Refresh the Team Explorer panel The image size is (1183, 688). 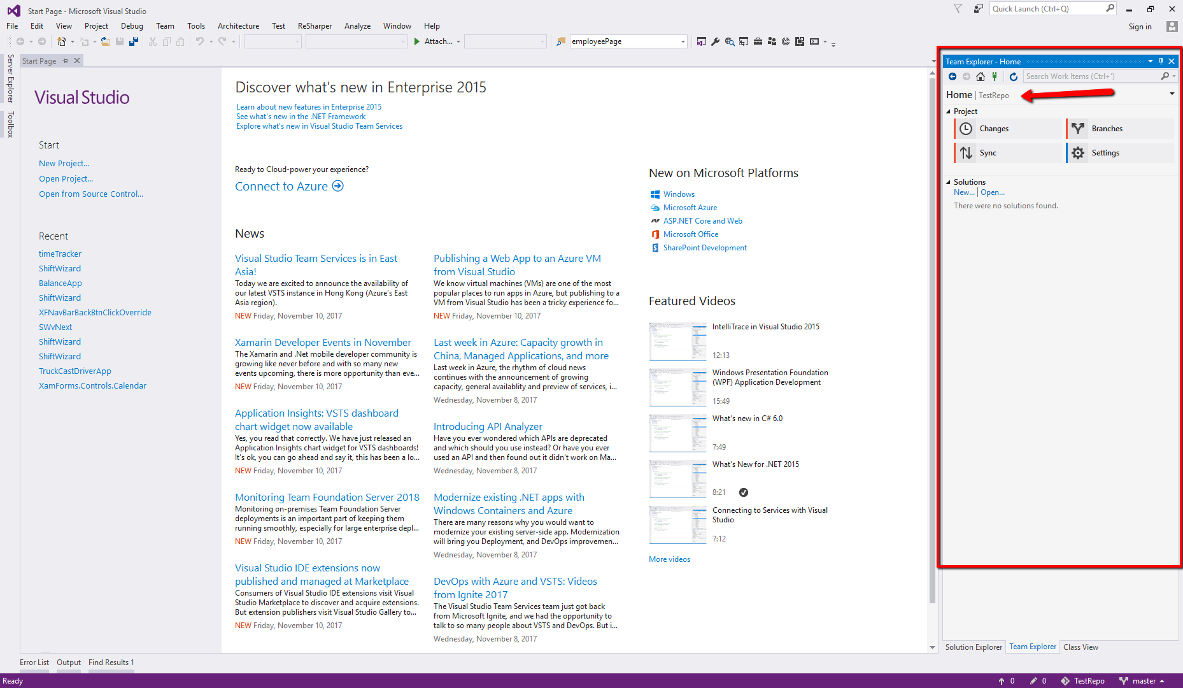coord(1014,76)
